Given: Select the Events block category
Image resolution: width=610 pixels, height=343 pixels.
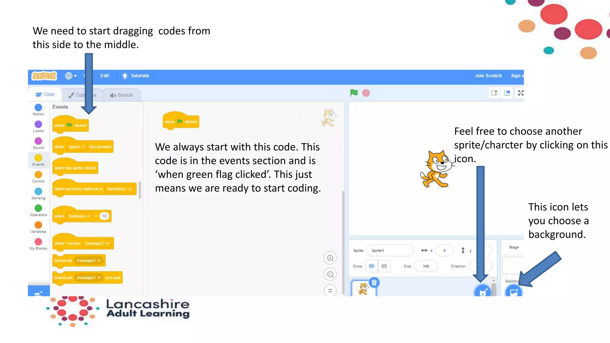Looking at the screenshot, I should (38, 160).
